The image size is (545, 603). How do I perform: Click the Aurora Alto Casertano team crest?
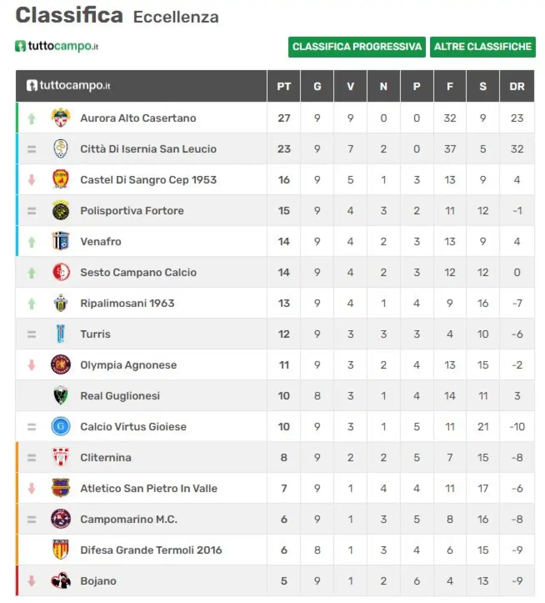pos(60,118)
